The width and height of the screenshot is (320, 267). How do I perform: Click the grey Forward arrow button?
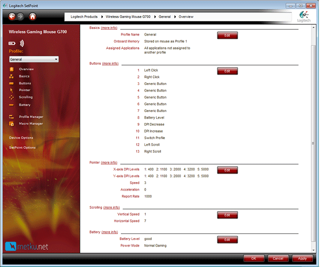coord(20,16)
